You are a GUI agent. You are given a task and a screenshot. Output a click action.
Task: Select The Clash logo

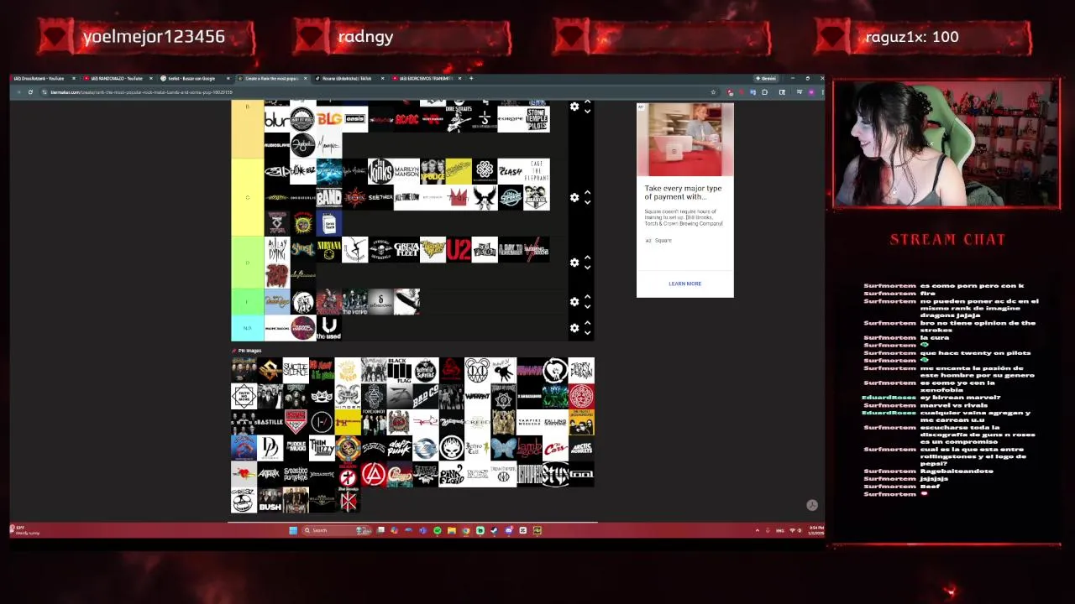tap(511, 171)
